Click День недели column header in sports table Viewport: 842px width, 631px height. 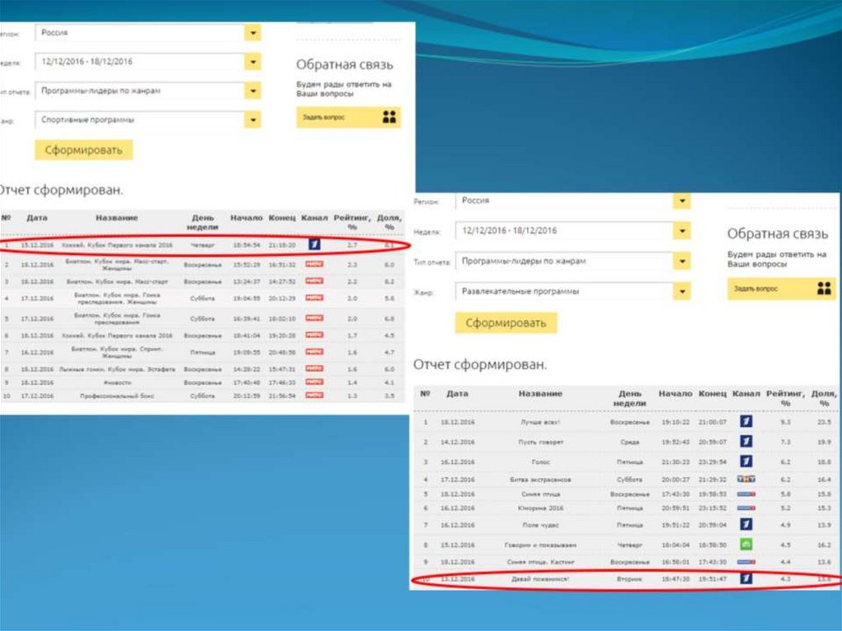[x=202, y=222]
